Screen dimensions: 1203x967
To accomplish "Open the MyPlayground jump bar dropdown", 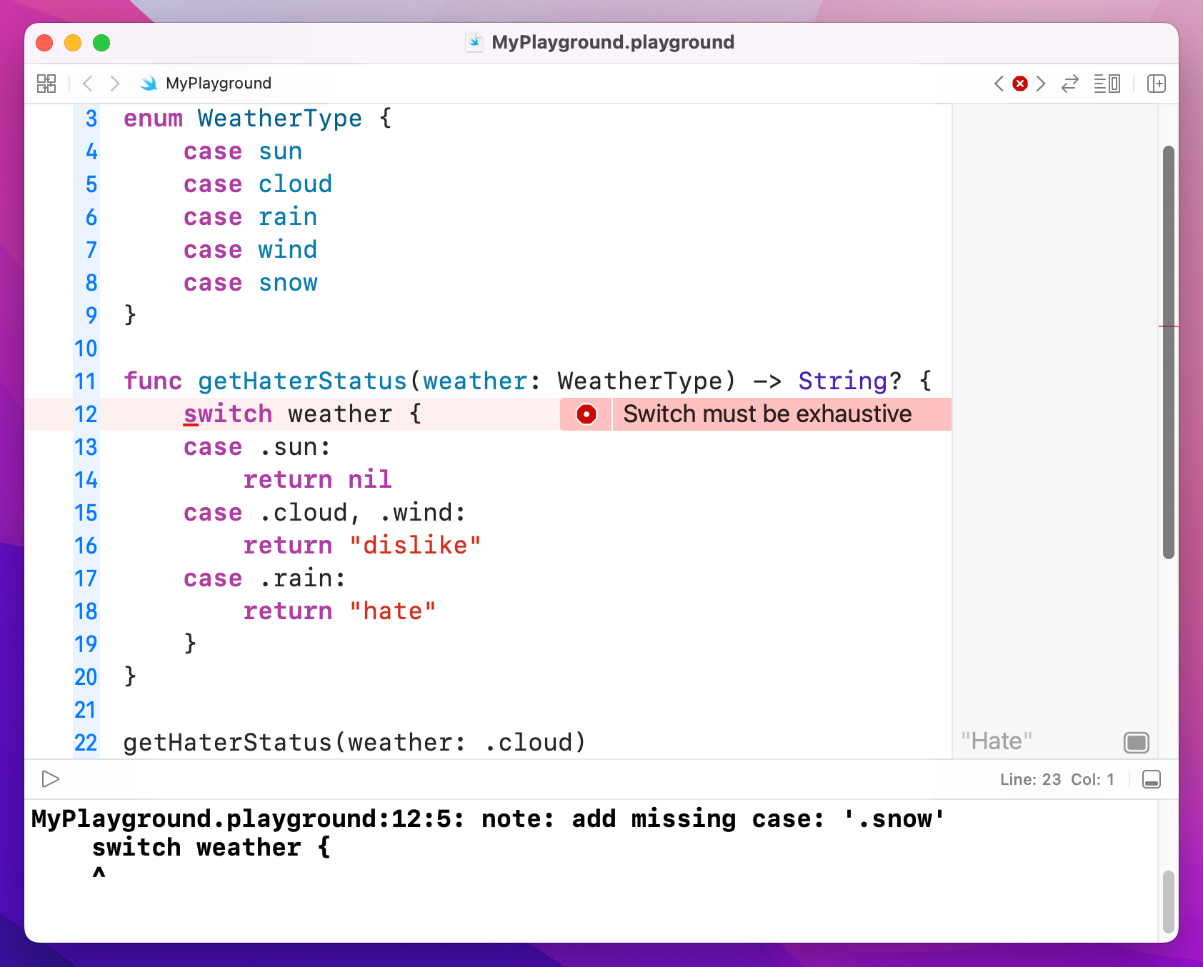I will (216, 83).
